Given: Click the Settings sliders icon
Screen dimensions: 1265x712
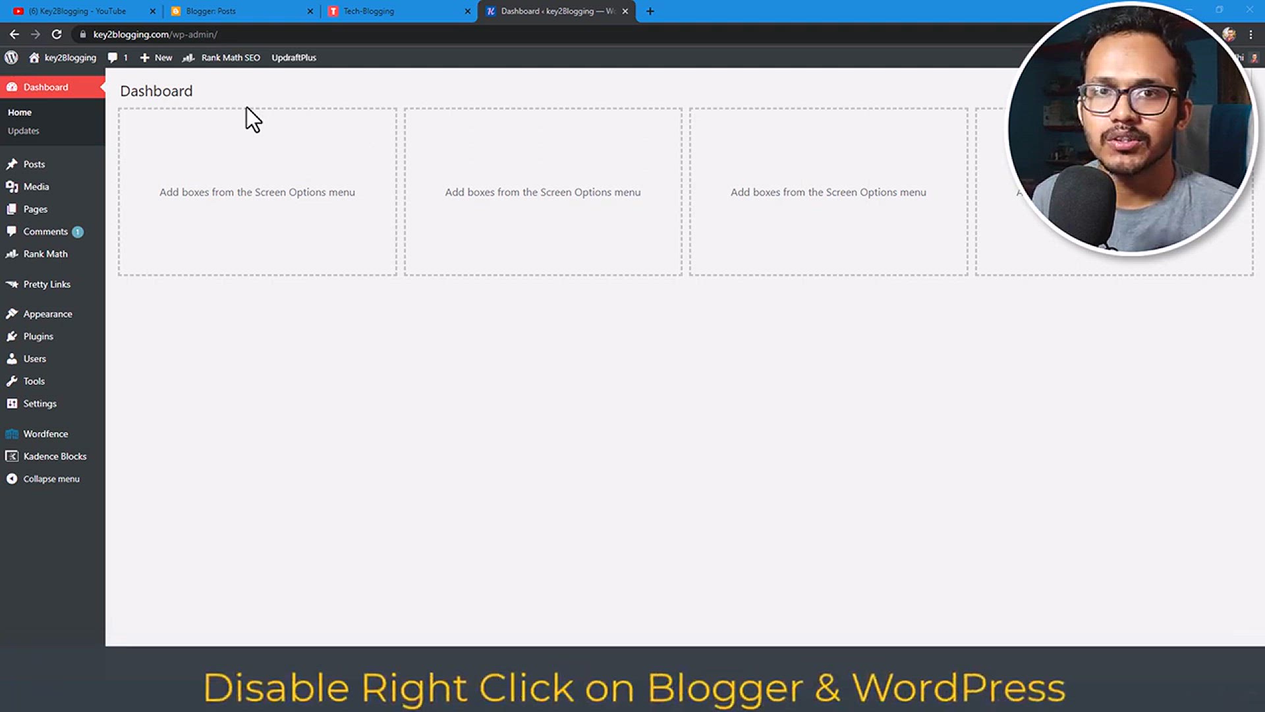Looking at the screenshot, I should (x=12, y=403).
